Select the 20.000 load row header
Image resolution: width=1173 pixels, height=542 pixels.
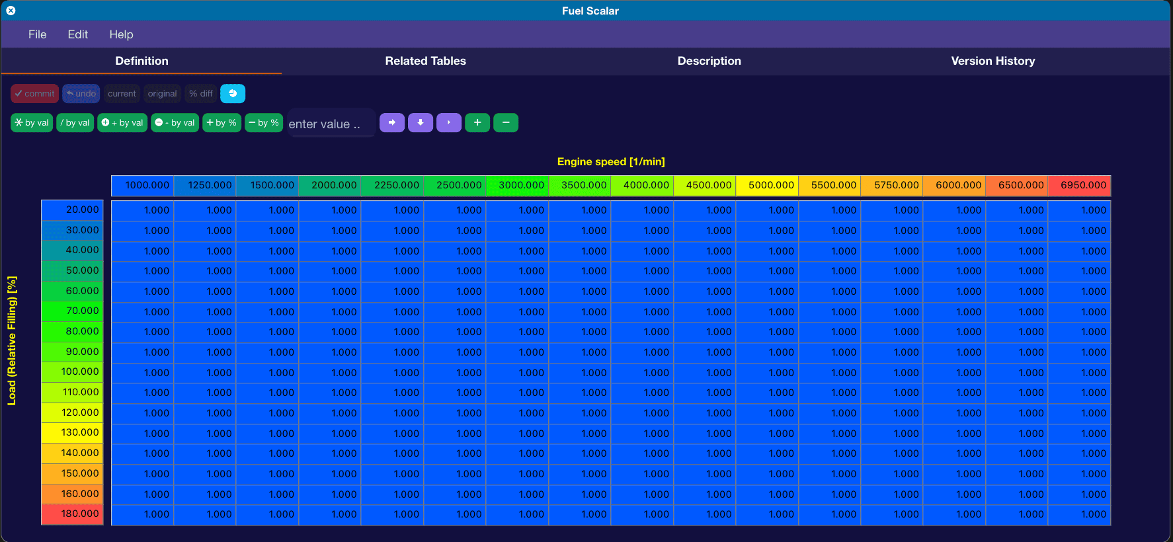[x=72, y=210]
